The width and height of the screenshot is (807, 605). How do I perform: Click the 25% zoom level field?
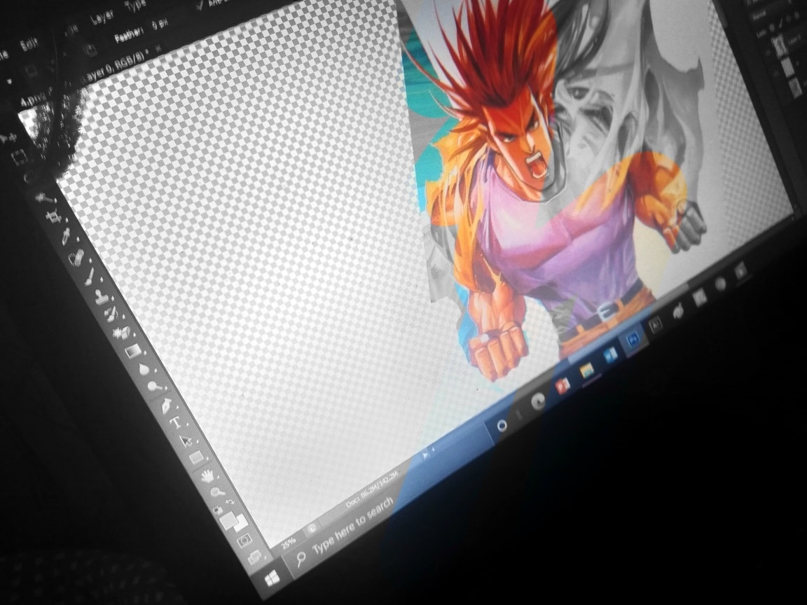(x=288, y=542)
